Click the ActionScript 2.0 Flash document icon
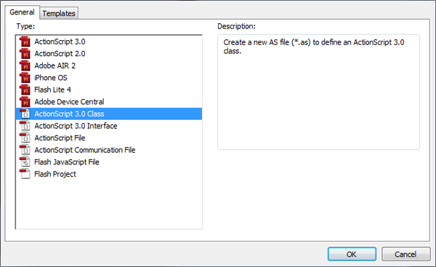This screenshot has height=267, width=436. tap(25, 54)
